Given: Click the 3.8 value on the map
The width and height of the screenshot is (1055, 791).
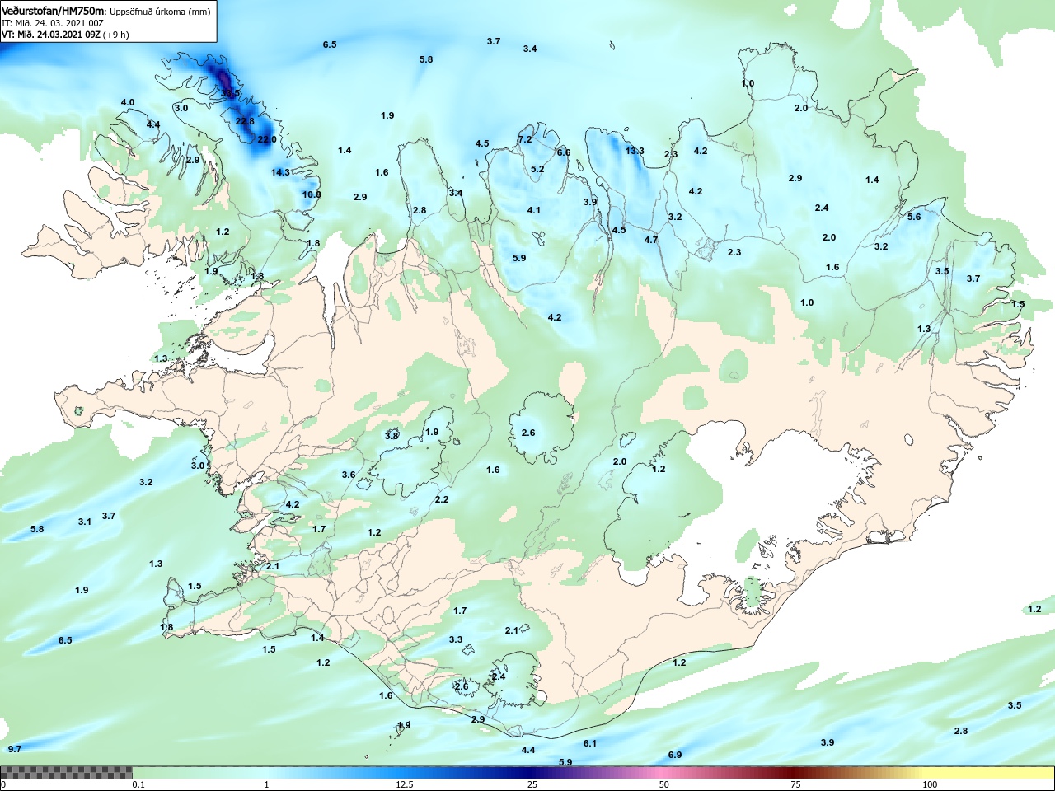Looking at the screenshot, I should coord(392,435).
